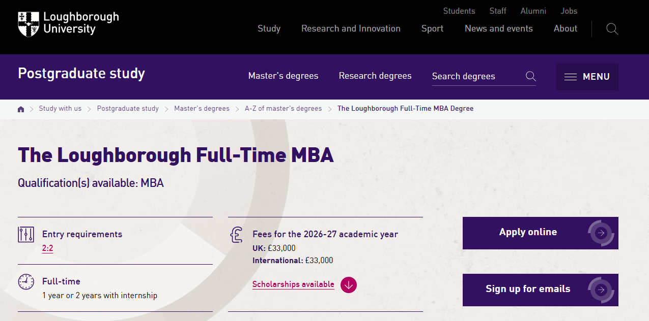Click the breadcrumb home icon
Screen dimensions: 649x321
pyautogui.click(x=21, y=109)
